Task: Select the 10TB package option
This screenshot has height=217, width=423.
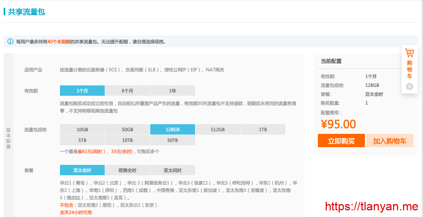Action: 127,140
